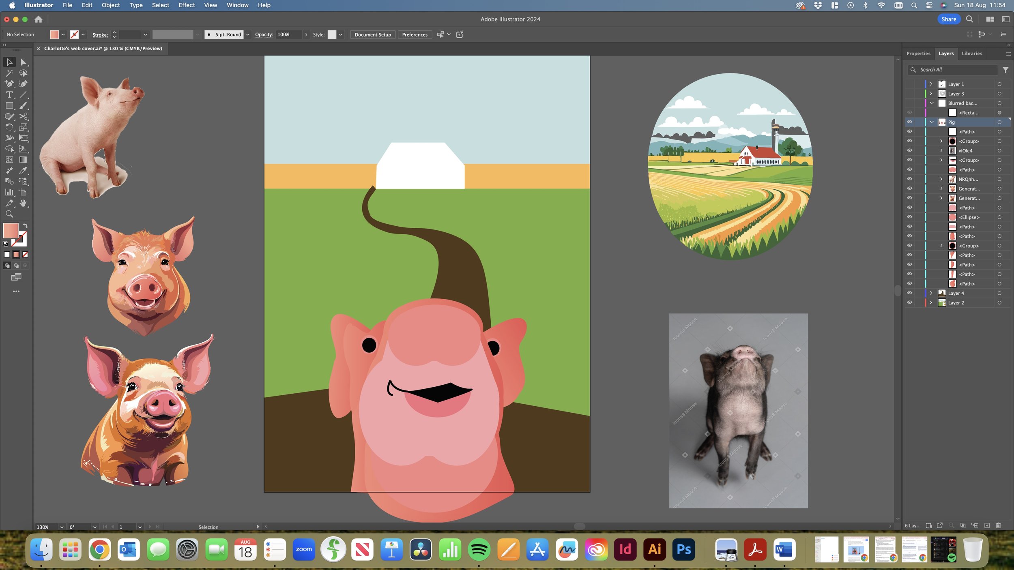Open the Window menu
Viewport: 1014px width, 570px height.
pos(237,5)
